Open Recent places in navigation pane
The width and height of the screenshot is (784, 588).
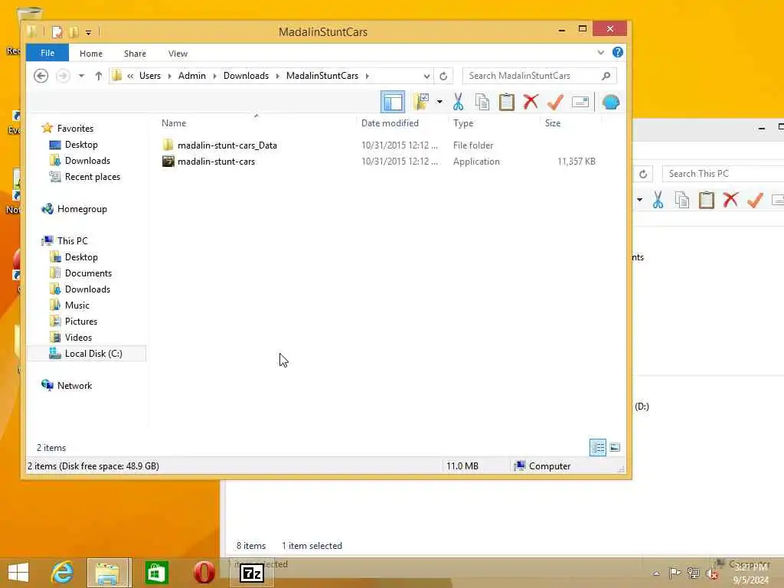pos(93,177)
